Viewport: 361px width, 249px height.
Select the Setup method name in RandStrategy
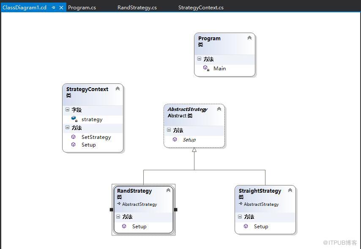pyautogui.click(x=139, y=227)
